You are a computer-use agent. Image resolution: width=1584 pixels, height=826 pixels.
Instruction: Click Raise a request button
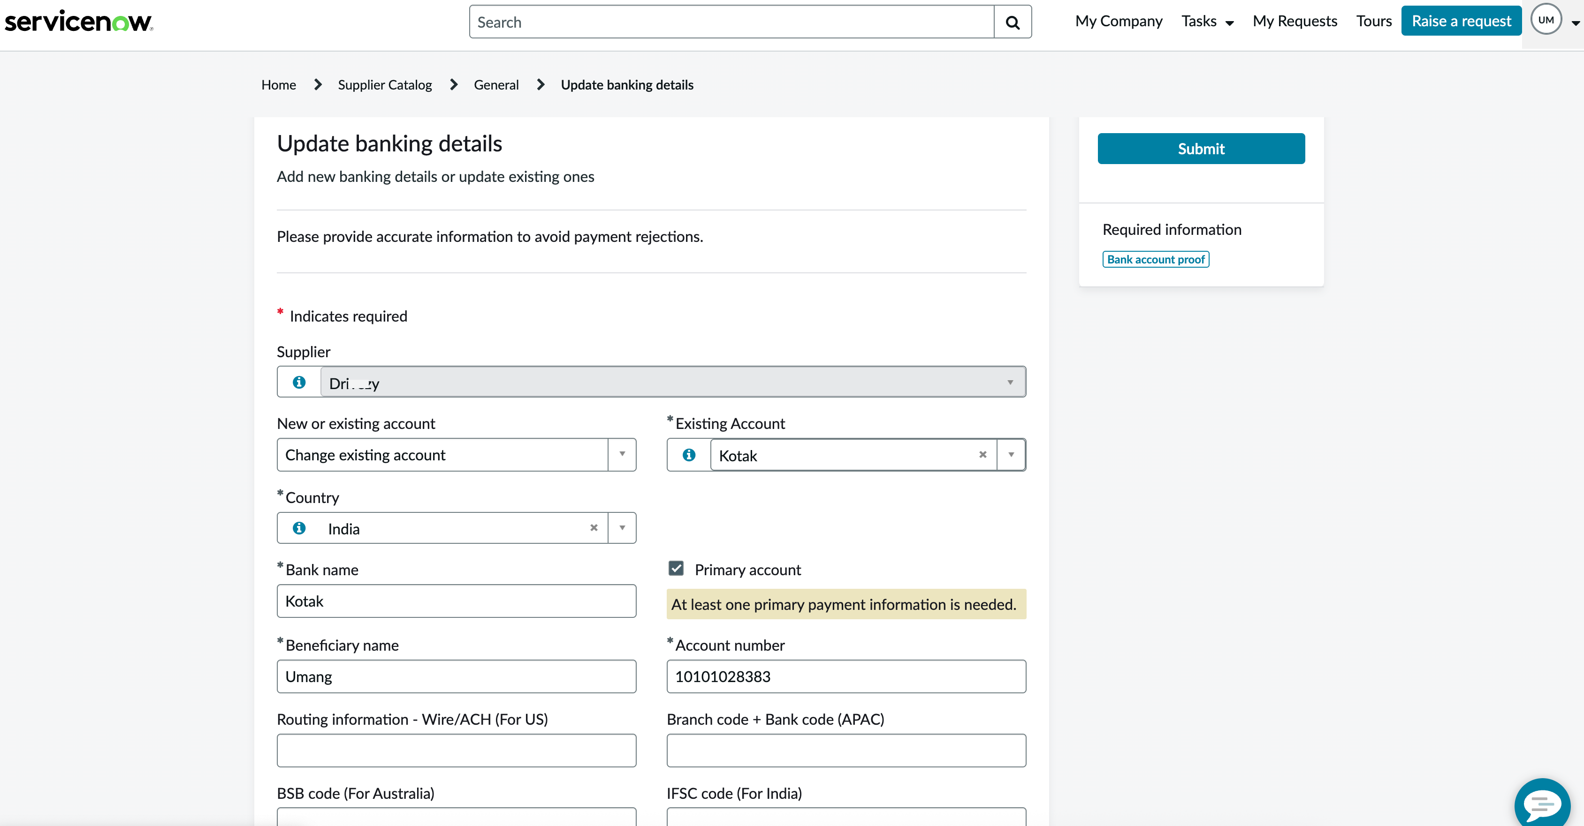(x=1461, y=21)
